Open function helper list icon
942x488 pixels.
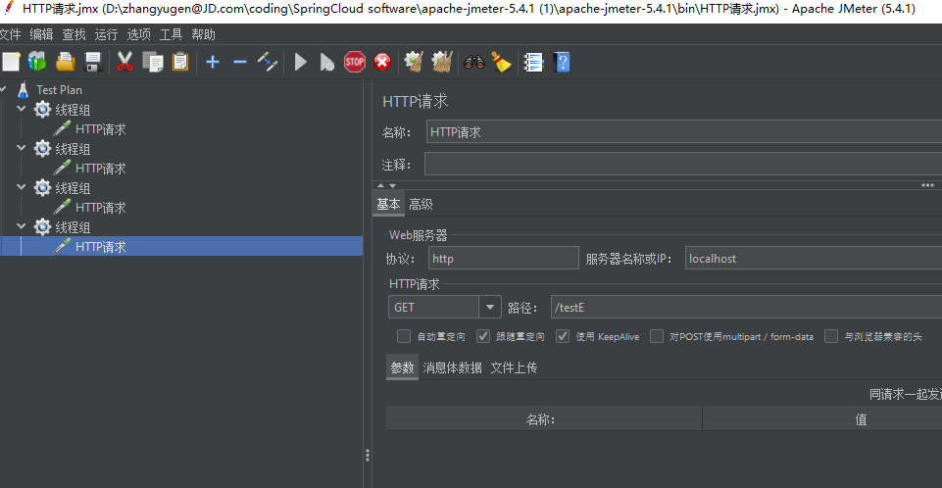click(x=533, y=62)
